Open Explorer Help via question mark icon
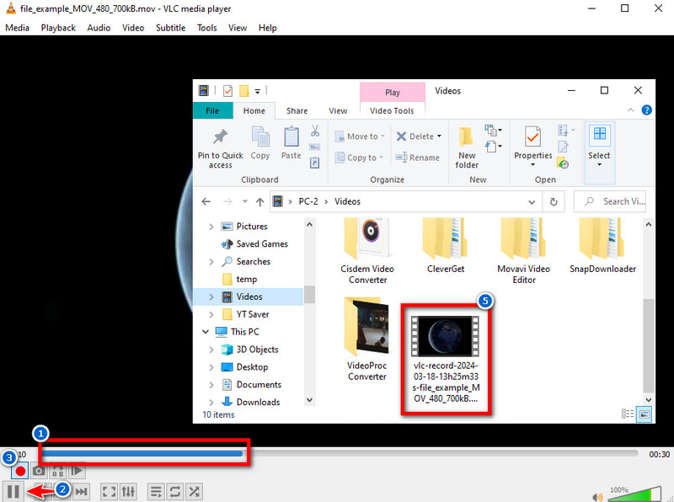 click(x=646, y=110)
